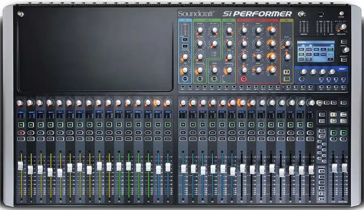364x210 pixels.
Task: Click the channel 5 fader cap
Action: [60, 173]
